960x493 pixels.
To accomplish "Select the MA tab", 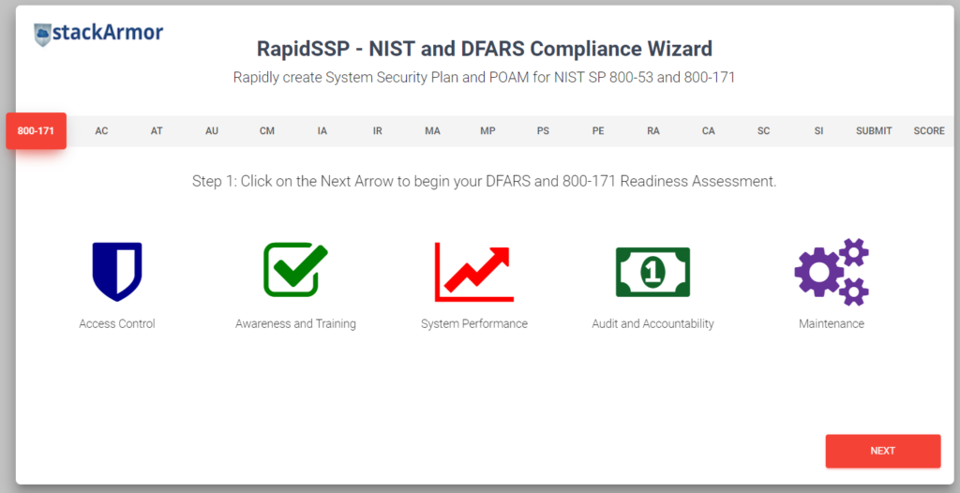I will point(432,131).
